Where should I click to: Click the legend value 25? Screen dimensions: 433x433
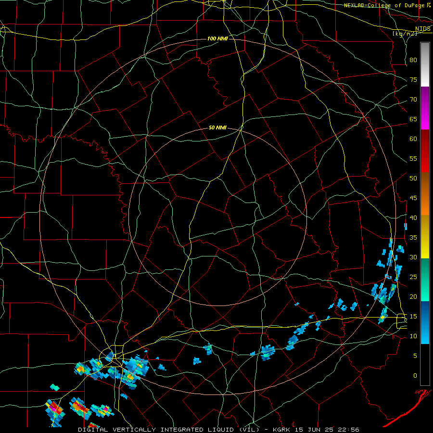pyautogui.click(x=413, y=277)
